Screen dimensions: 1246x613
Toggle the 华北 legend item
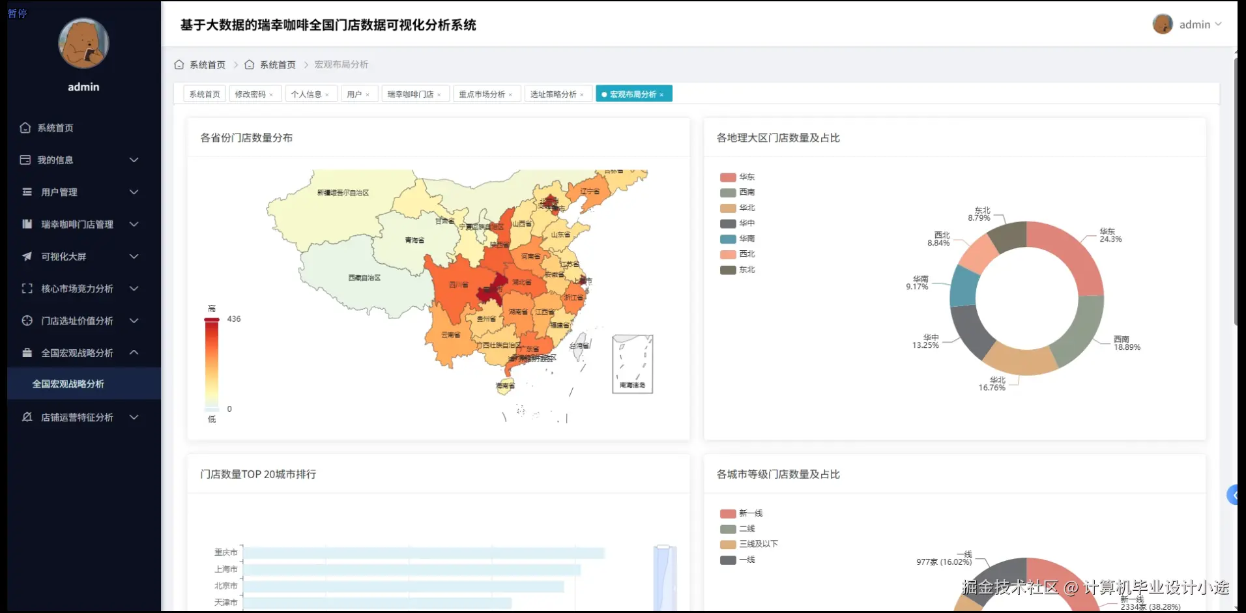point(737,208)
